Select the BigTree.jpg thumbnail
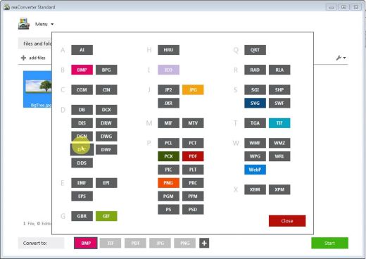This screenshot has height=259, width=366. pos(37,89)
